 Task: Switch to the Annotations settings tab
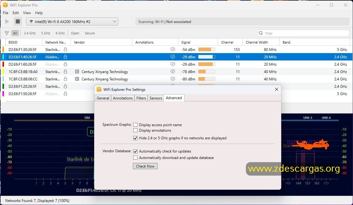click(x=123, y=98)
